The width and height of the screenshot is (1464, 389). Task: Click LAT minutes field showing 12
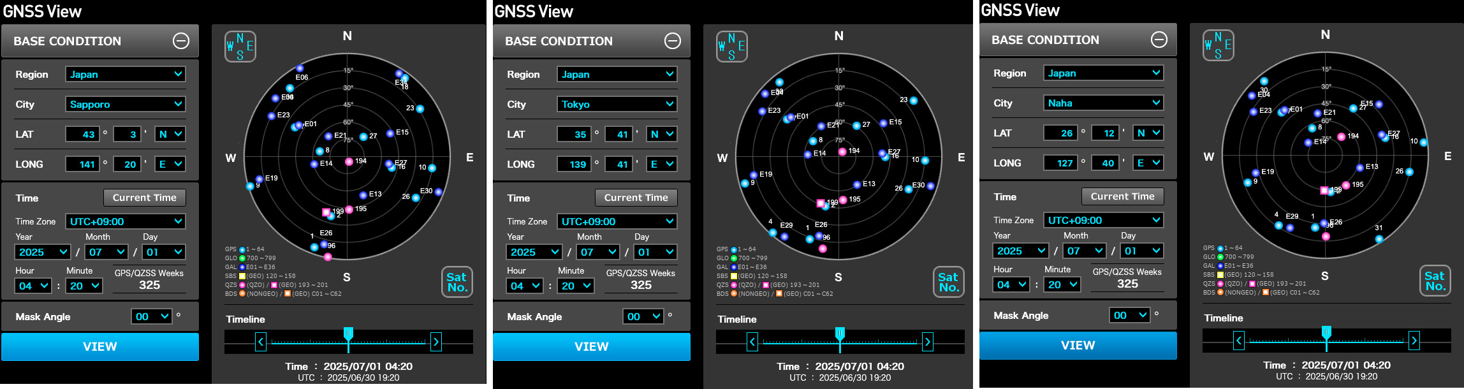click(1105, 133)
